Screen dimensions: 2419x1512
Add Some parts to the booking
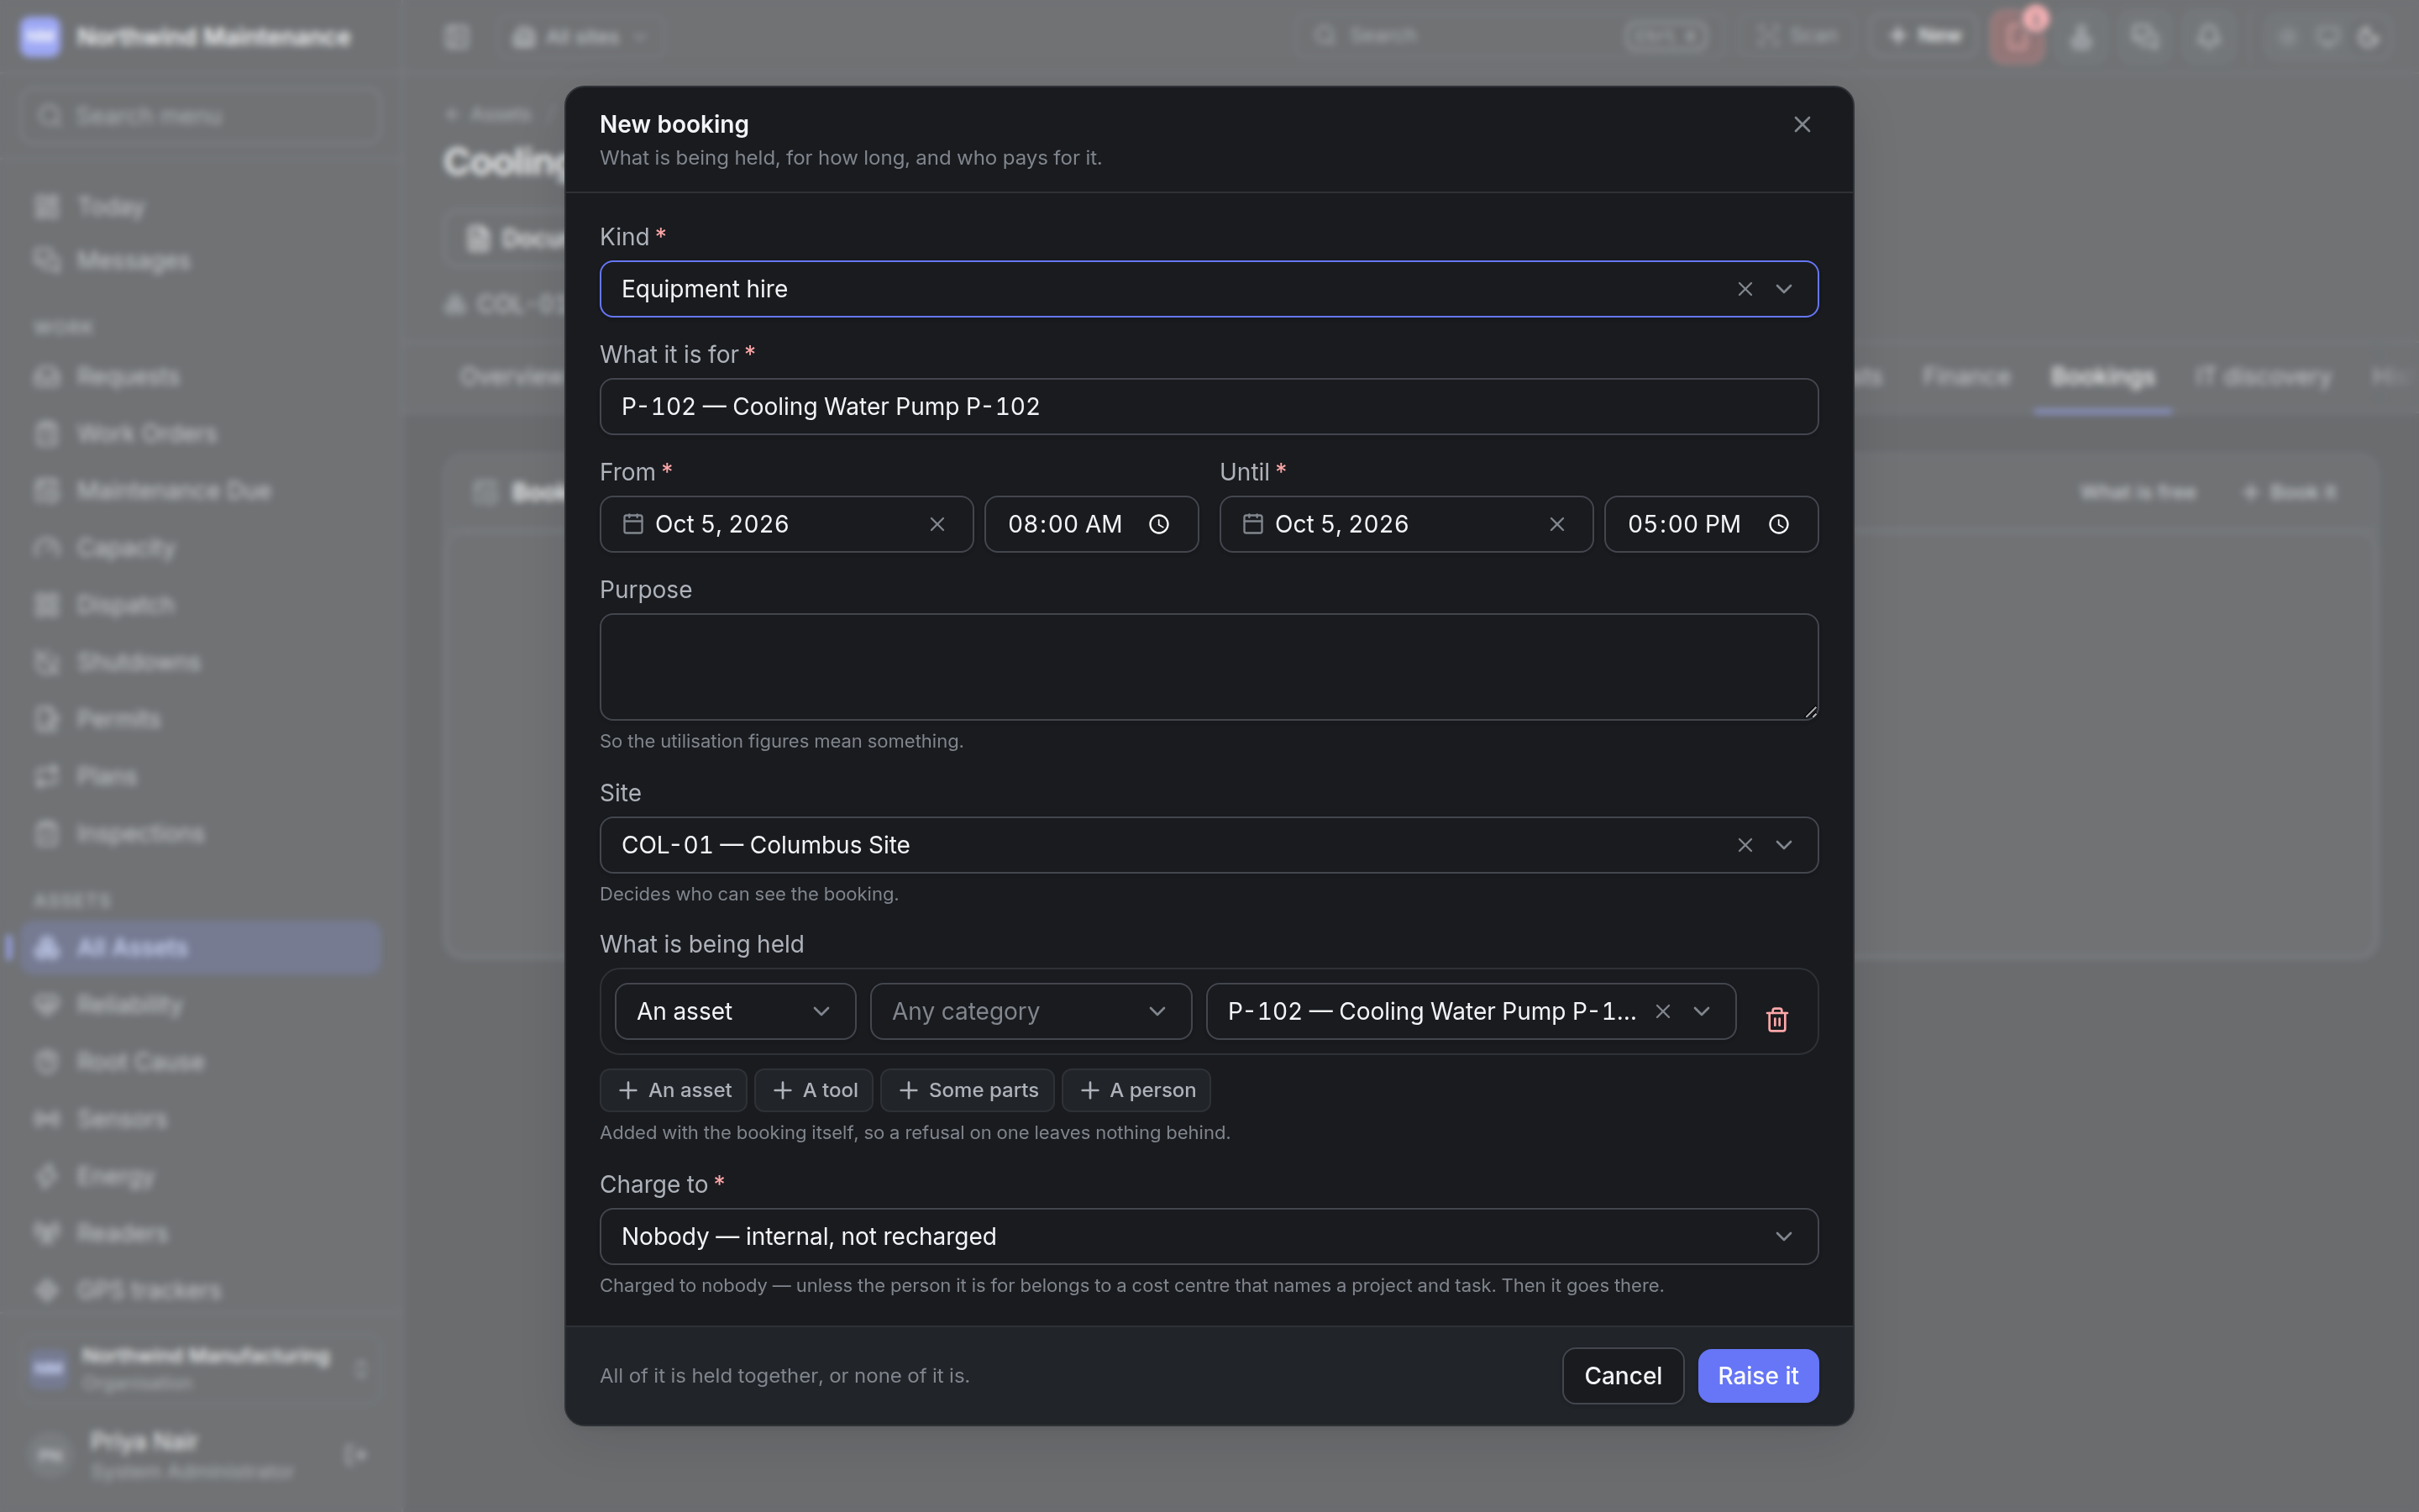click(x=967, y=1090)
